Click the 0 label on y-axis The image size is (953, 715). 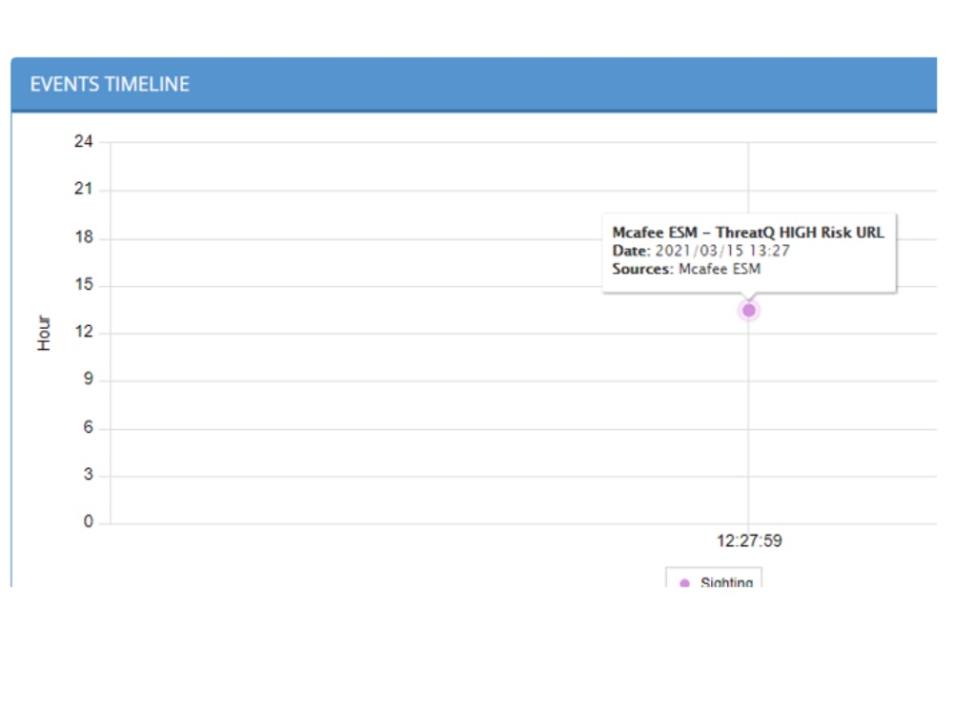(88, 522)
